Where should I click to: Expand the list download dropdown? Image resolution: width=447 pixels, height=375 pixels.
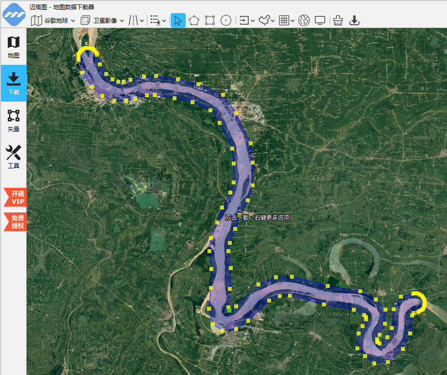(164, 21)
